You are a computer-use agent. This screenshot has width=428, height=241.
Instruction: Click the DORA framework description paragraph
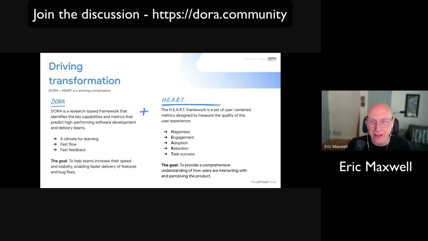click(x=93, y=119)
